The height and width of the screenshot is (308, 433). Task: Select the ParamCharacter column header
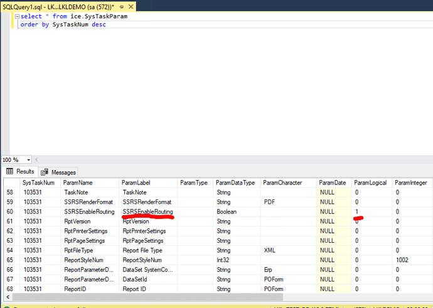[288, 183]
